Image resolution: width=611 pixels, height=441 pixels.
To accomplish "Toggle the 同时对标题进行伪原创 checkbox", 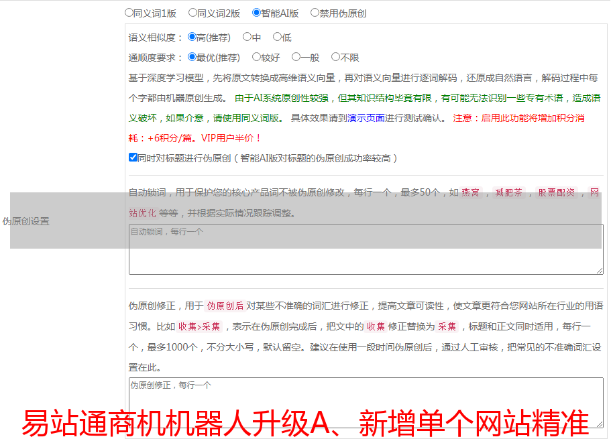I will click(133, 157).
